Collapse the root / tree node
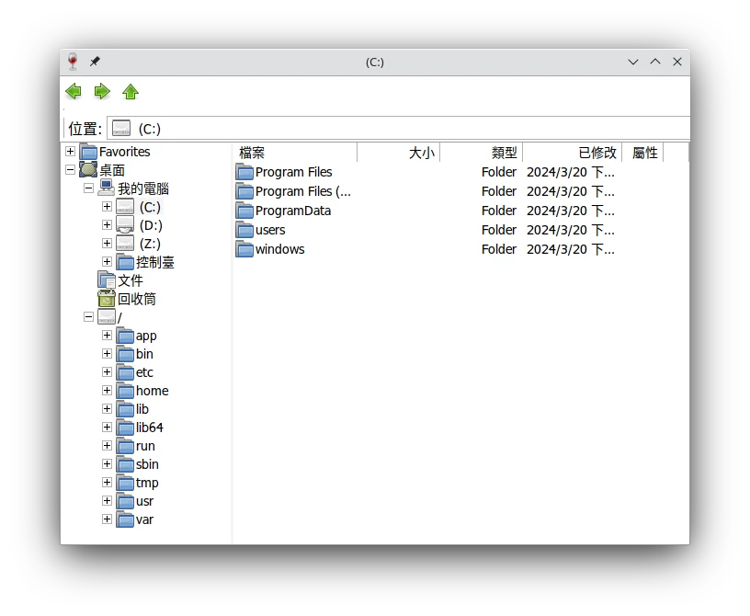 pyautogui.click(x=89, y=317)
